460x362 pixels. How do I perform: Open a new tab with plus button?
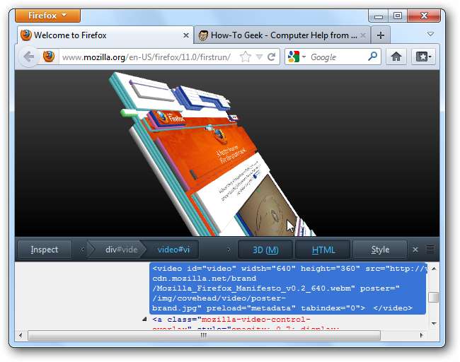click(381, 35)
